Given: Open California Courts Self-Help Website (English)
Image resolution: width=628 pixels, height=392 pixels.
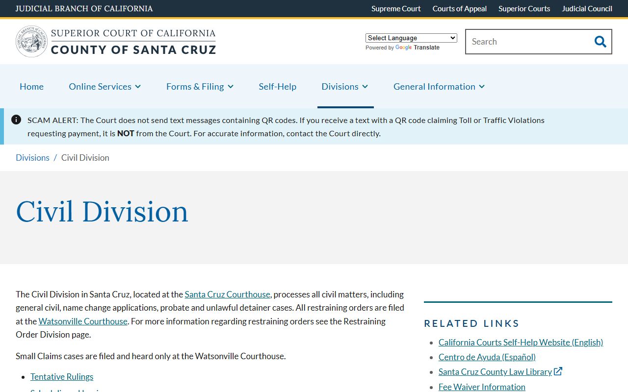Looking at the screenshot, I should click(x=521, y=342).
